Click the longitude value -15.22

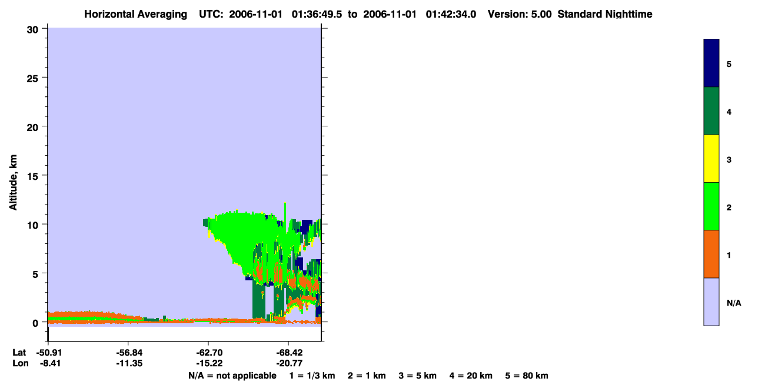pyautogui.click(x=208, y=364)
